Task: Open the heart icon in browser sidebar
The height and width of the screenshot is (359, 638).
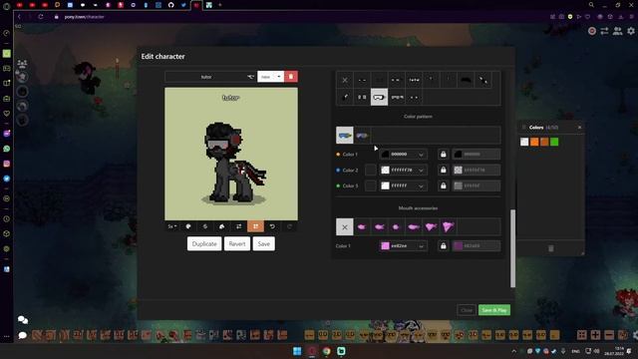Action: point(7,114)
